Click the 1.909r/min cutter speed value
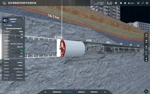 tap(19, 72)
